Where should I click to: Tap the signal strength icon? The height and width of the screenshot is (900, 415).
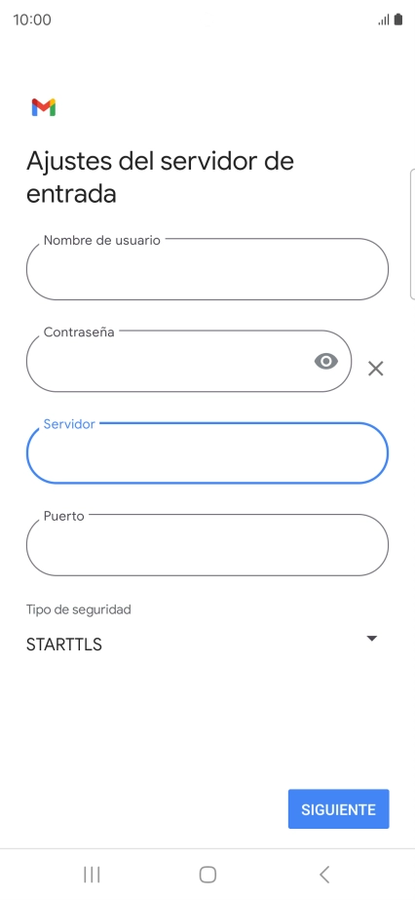384,20
